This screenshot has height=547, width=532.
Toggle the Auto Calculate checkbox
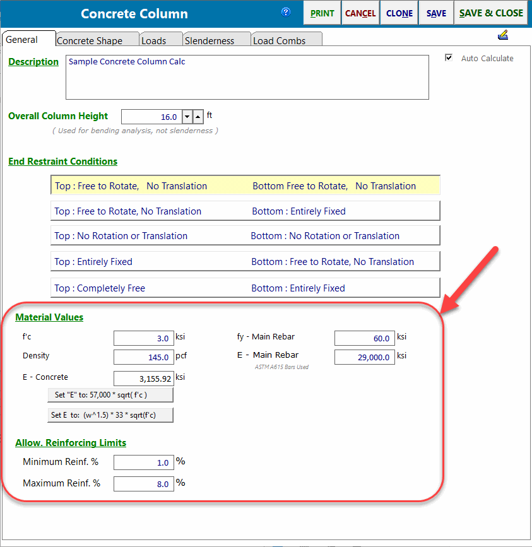[x=449, y=58]
